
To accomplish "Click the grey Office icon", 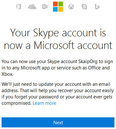I will click(x=19, y=7).
